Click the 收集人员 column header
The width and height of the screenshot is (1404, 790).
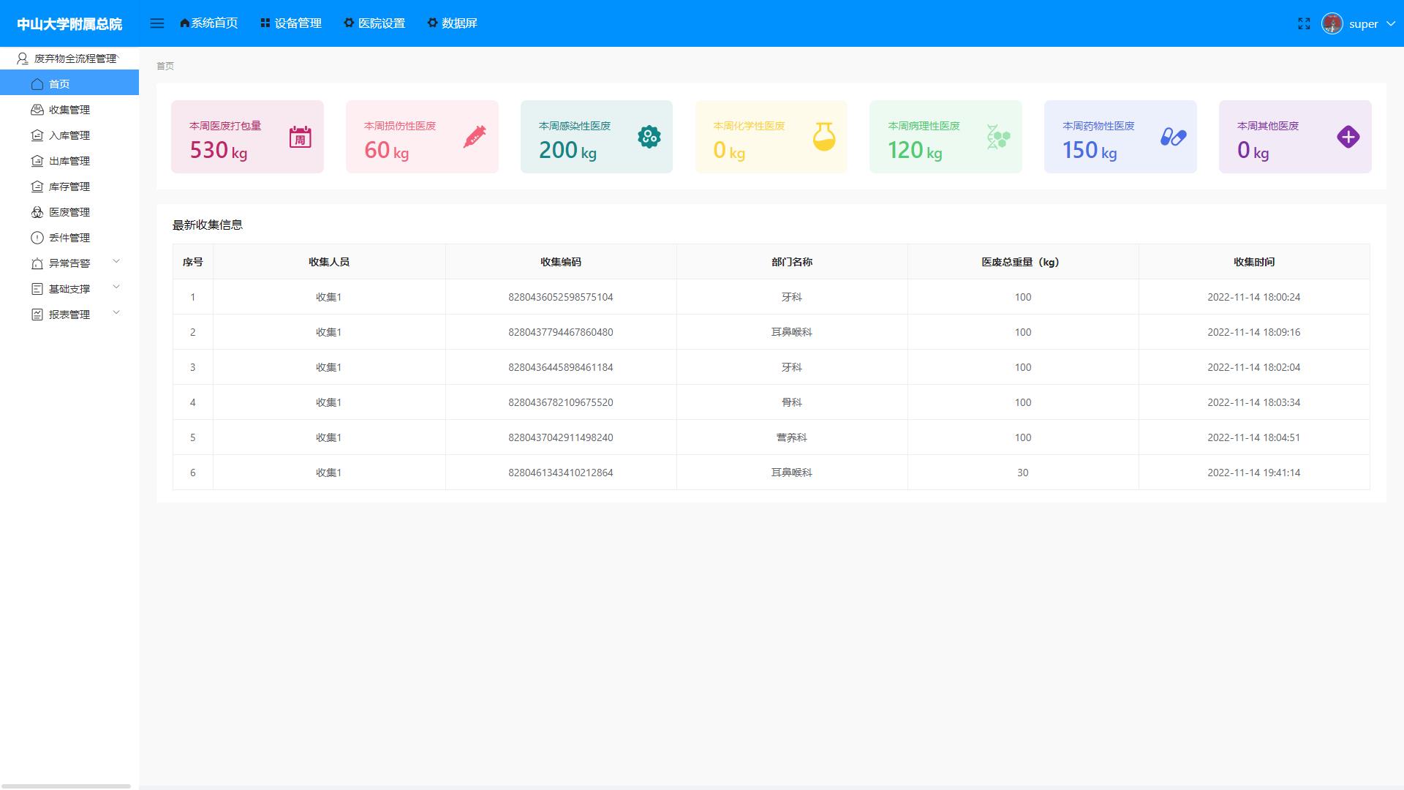click(x=329, y=262)
